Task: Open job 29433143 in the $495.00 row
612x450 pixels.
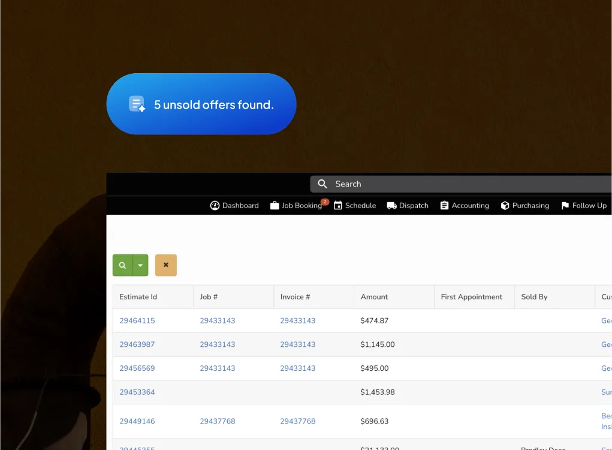Action: click(x=218, y=368)
